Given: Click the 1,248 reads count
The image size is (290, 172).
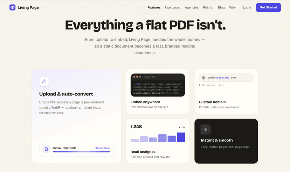Looking at the screenshot, I should click(x=136, y=127).
